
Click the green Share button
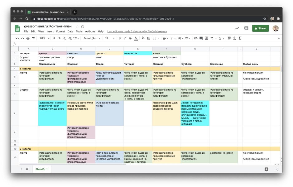click(x=260, y=28)
